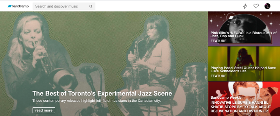Click the Bandcamp Weekly label

point(226,97)
